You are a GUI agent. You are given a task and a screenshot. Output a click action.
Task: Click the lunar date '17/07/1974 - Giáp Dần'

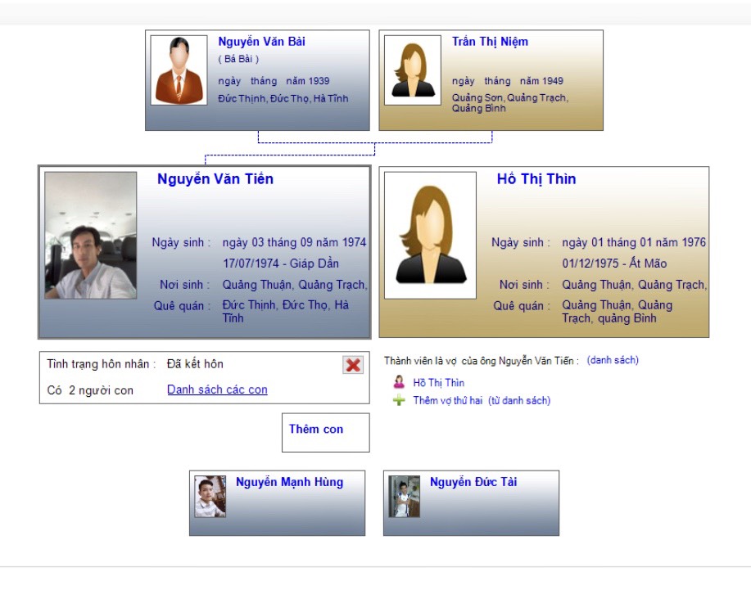pyautogui.click(x=281, y=263)
